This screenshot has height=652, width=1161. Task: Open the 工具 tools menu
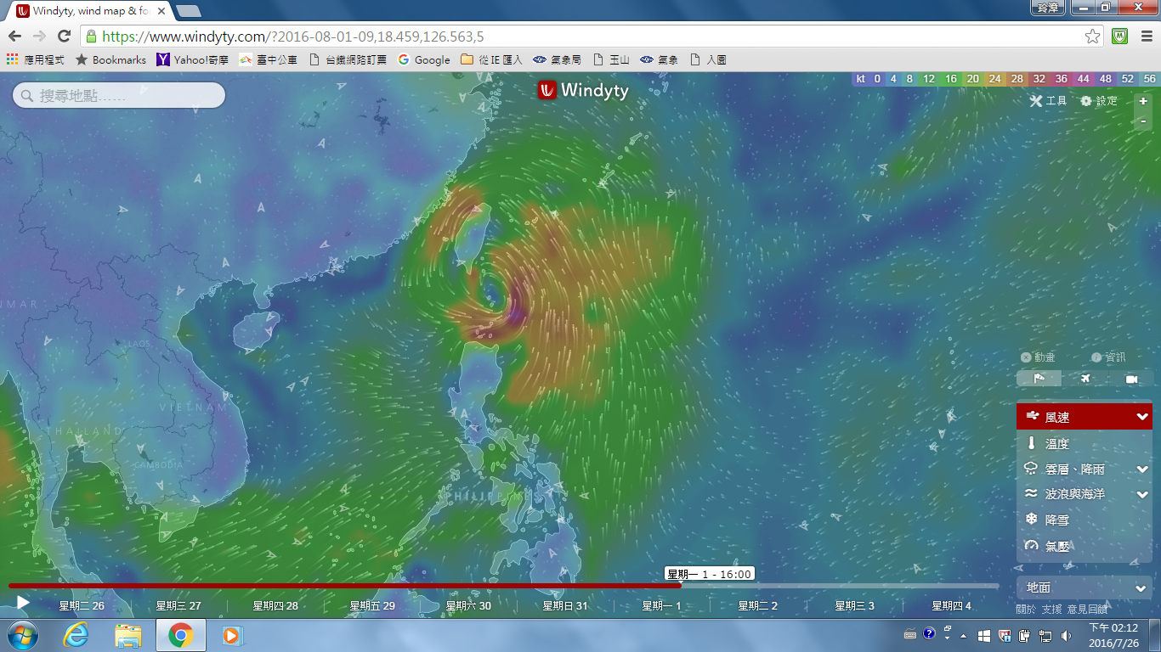(x=1048, y=101)
